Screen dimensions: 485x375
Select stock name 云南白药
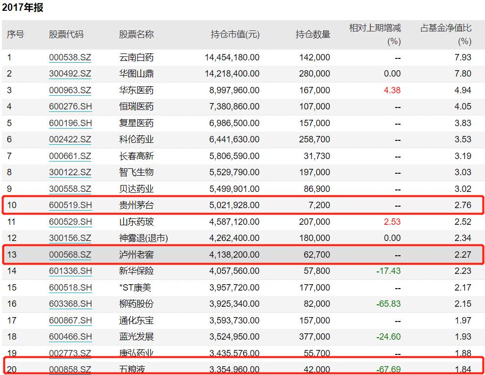tap(136, 57)
